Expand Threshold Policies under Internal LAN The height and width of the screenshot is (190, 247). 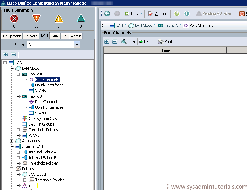click(x=18, y=164)
